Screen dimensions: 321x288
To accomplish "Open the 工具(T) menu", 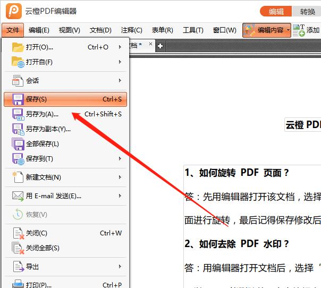I will tap(193, 30).
